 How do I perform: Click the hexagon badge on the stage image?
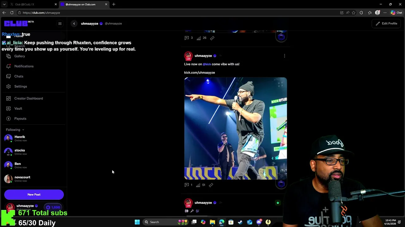coord(281,184)
